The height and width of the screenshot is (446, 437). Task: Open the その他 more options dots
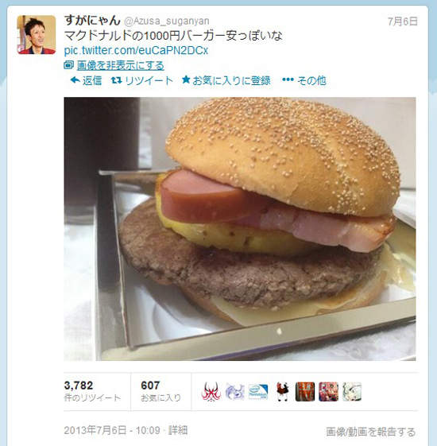[288, 80]
